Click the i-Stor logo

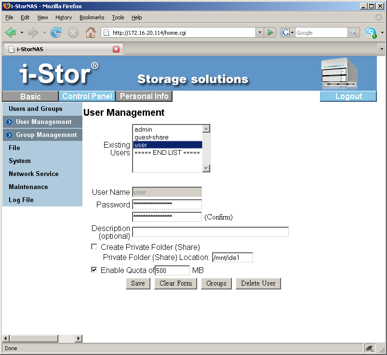59,73
